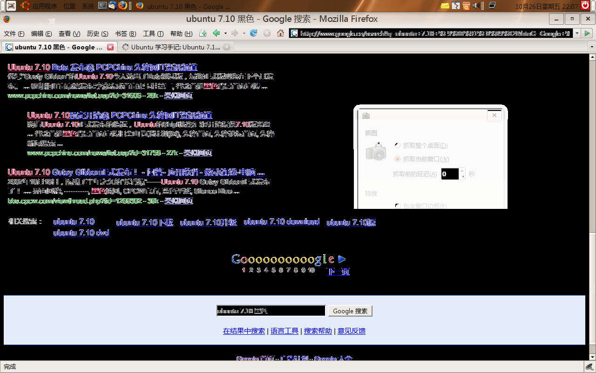Open the network monitor tray icon

492,6
